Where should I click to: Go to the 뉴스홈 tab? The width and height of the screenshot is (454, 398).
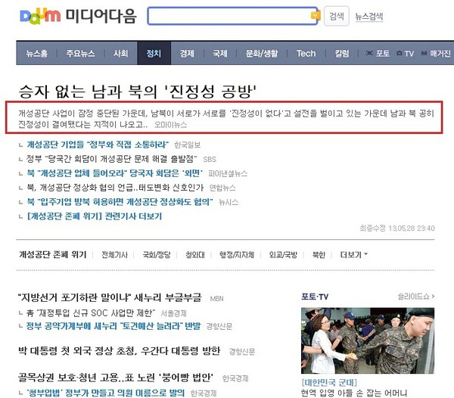coord(37,54)
